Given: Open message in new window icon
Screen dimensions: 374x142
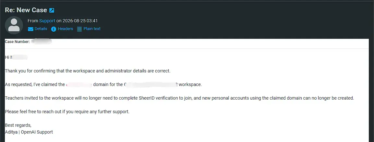Looking at the screenshot, I should 52,10.
